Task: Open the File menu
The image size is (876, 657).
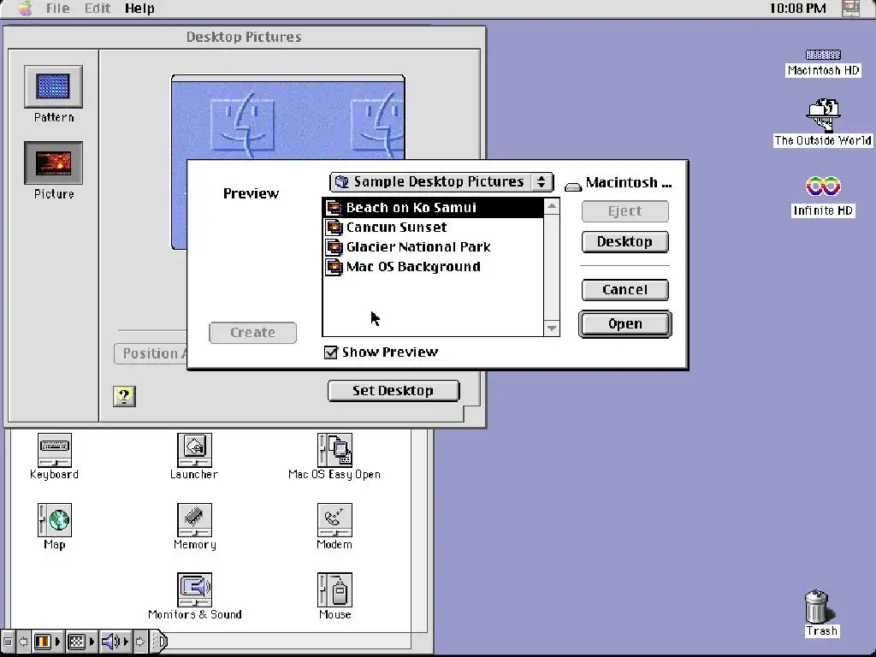Action: [57, 9]
